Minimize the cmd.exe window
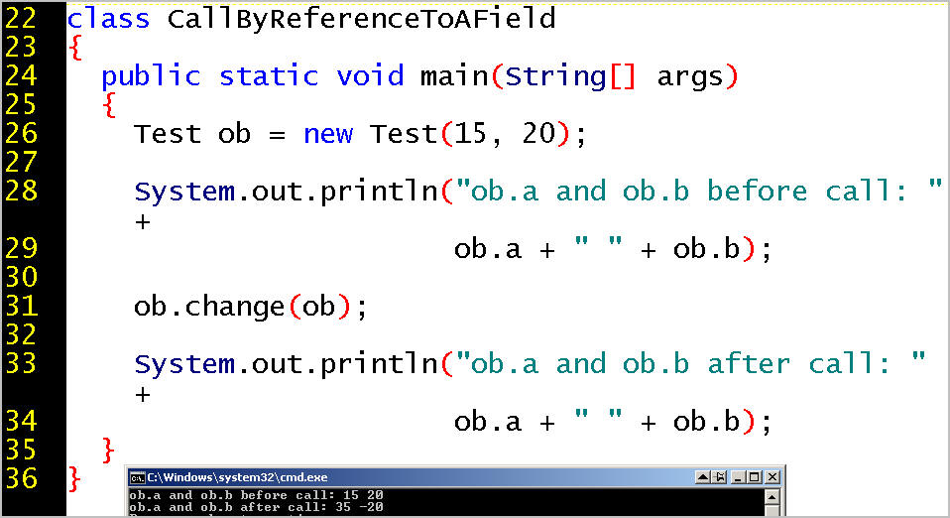The height and width of the screenshot is (518, 950). pos(738,477)
